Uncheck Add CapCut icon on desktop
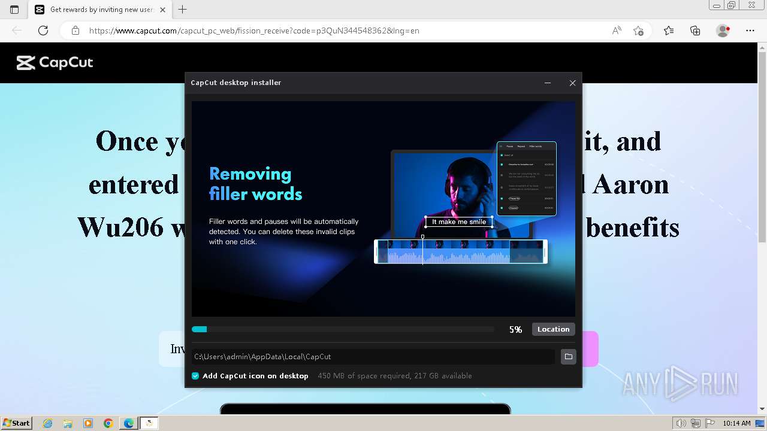Image resolution: width=767 pixels, height=431 pixels. click(195, 376)
